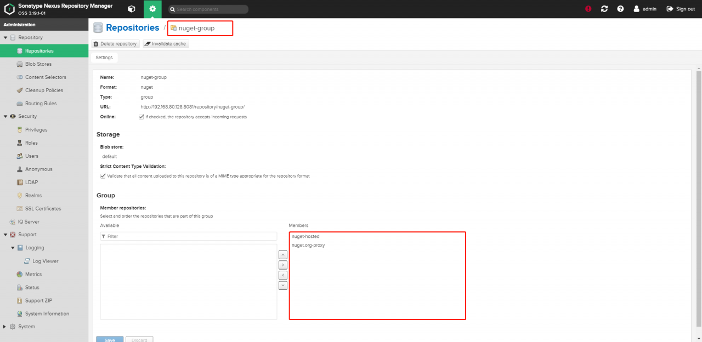The image size is (702, 342).
Task: Click the red system alert icon
Action: tap(588, 9)
